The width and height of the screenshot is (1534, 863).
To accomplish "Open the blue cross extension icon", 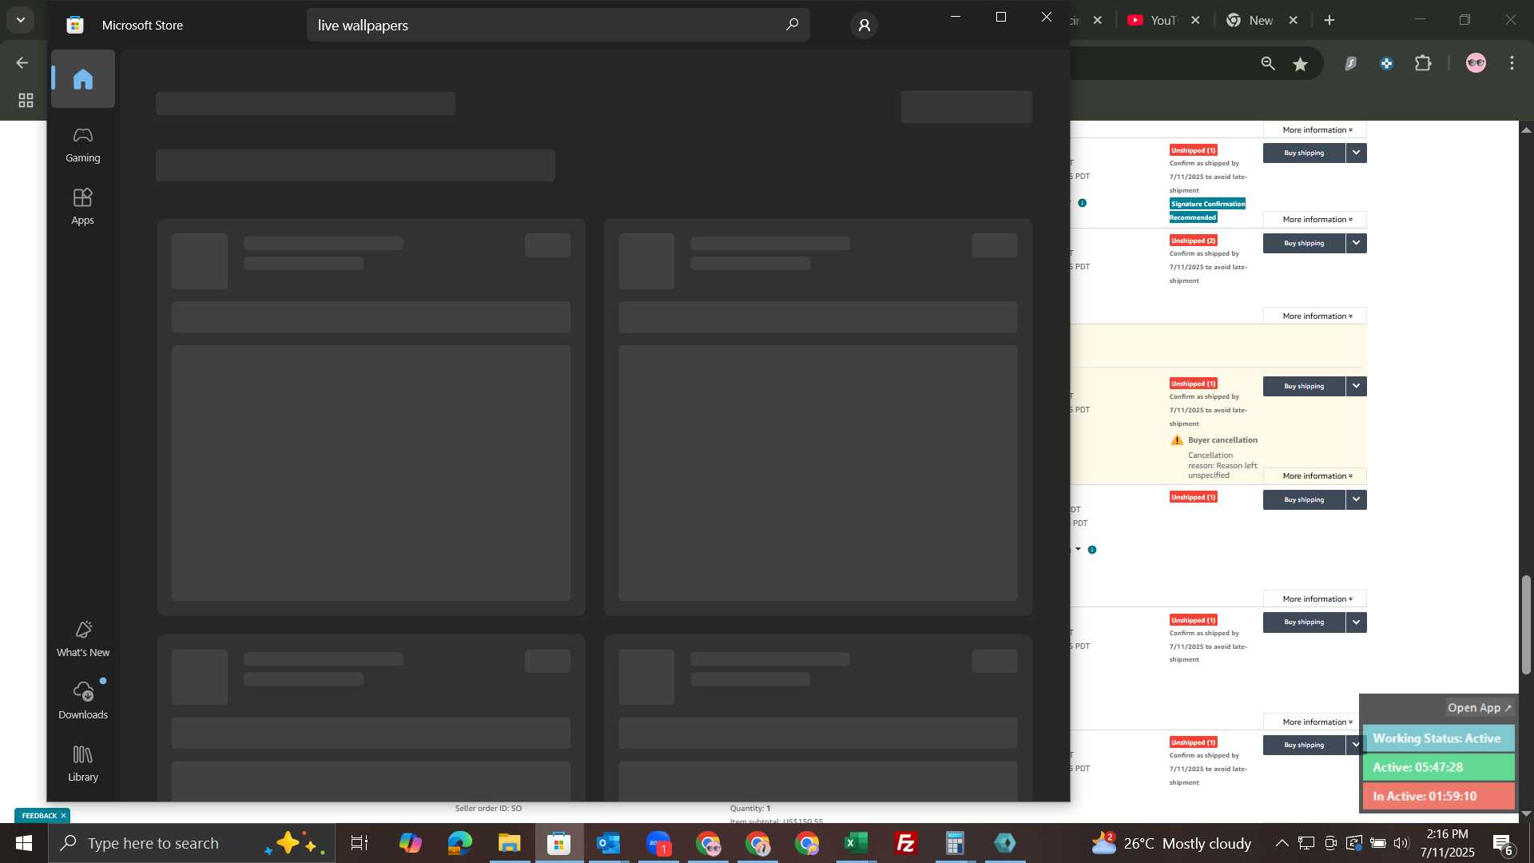I will [x=1387, y=63].
